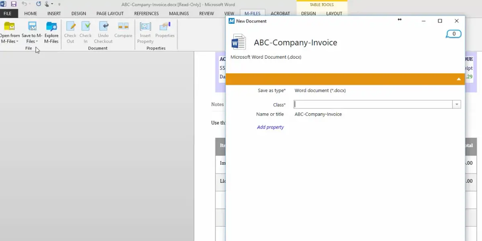Click the Insert Property icon

(x=145, y=27)
